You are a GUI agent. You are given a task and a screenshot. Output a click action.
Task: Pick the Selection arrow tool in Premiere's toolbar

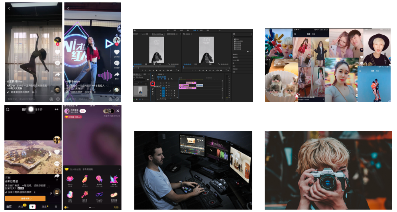tap(153, 75)
